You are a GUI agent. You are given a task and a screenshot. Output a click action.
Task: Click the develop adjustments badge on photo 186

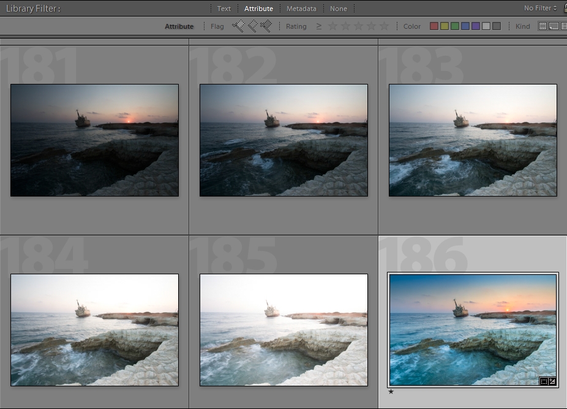552,381
